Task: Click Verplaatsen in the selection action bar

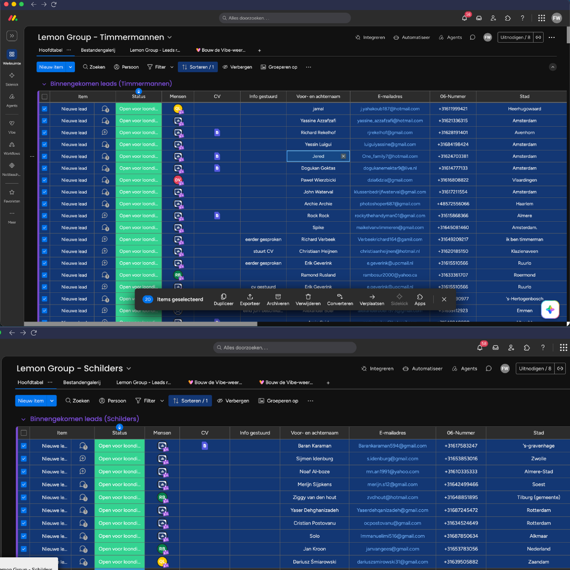Action: coord(372,300)
